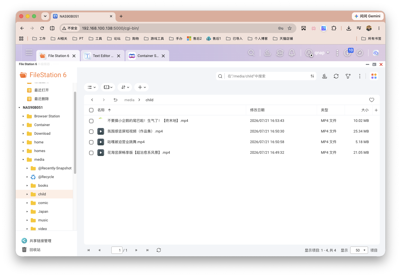Navigate back in folder history
401x277 pixels.
pyautogui.click(x=92, y=100)
